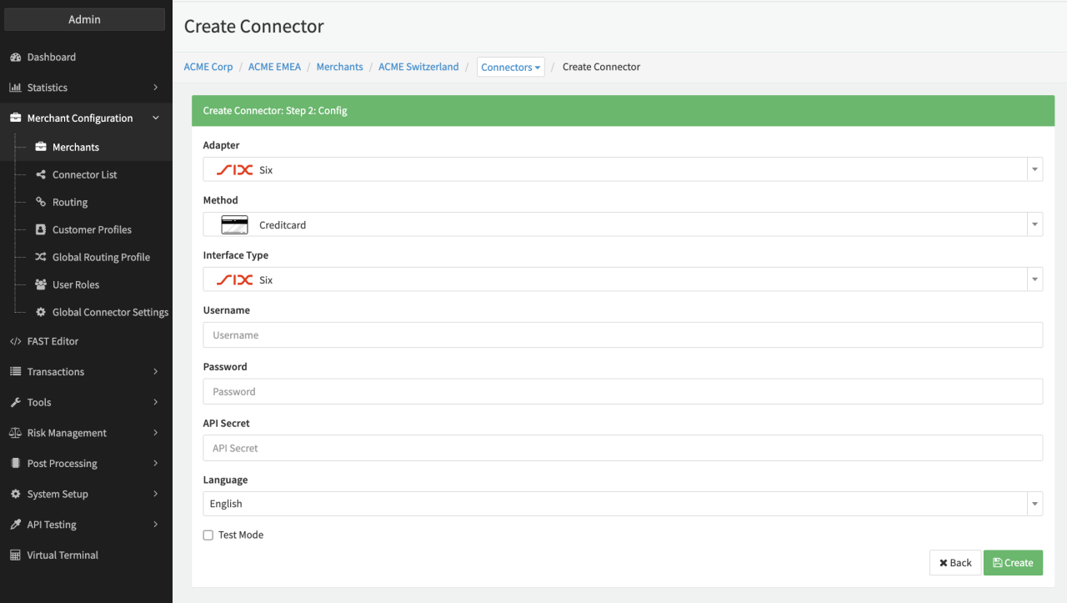
Task: Open the Connectors breadcrumb dropdown
Action: pyautogui.click(x=510, y=68)
